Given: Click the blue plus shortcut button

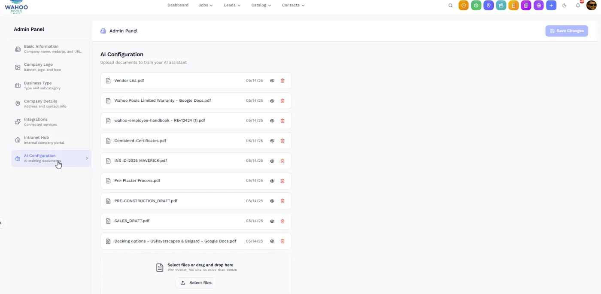Looking at the screenshot, I should tap(551, 6).
